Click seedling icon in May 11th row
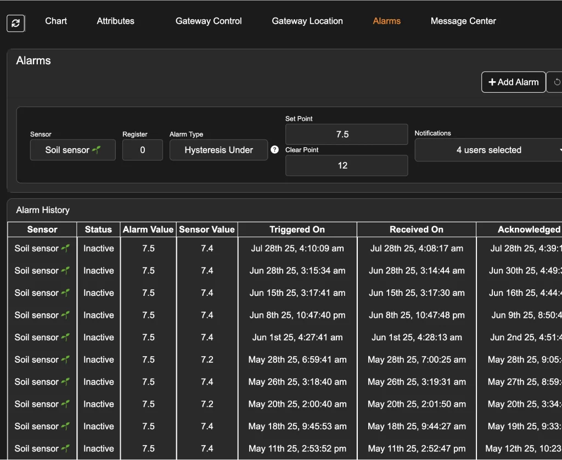The height and width of the screenshot is (460, 562). (65, 449)
